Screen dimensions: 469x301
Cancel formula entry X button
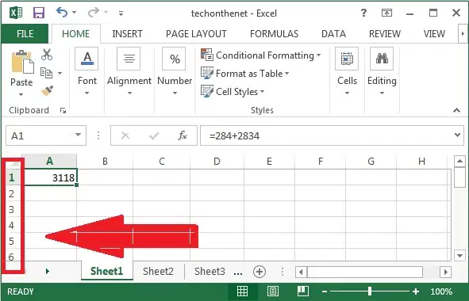coord(125,136)
